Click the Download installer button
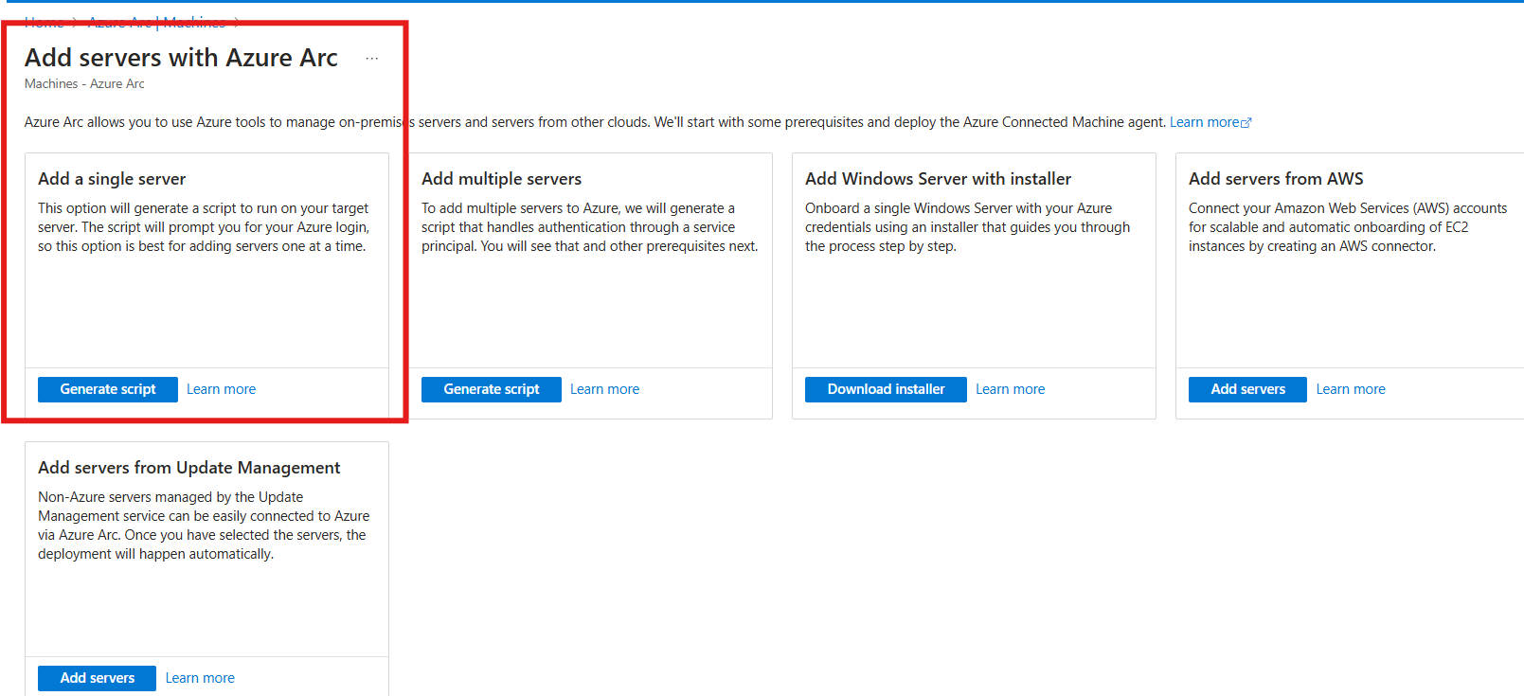The image size is (1524, 696). coord(886,389)
